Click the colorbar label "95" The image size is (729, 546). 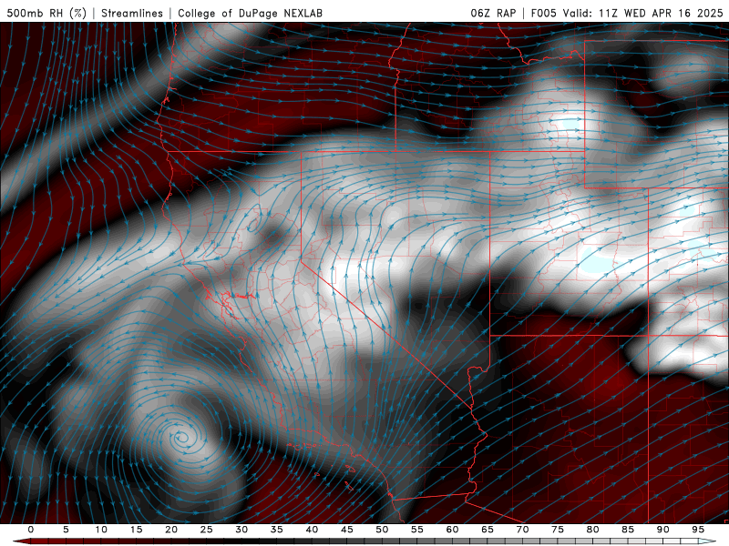click(698, 530)
